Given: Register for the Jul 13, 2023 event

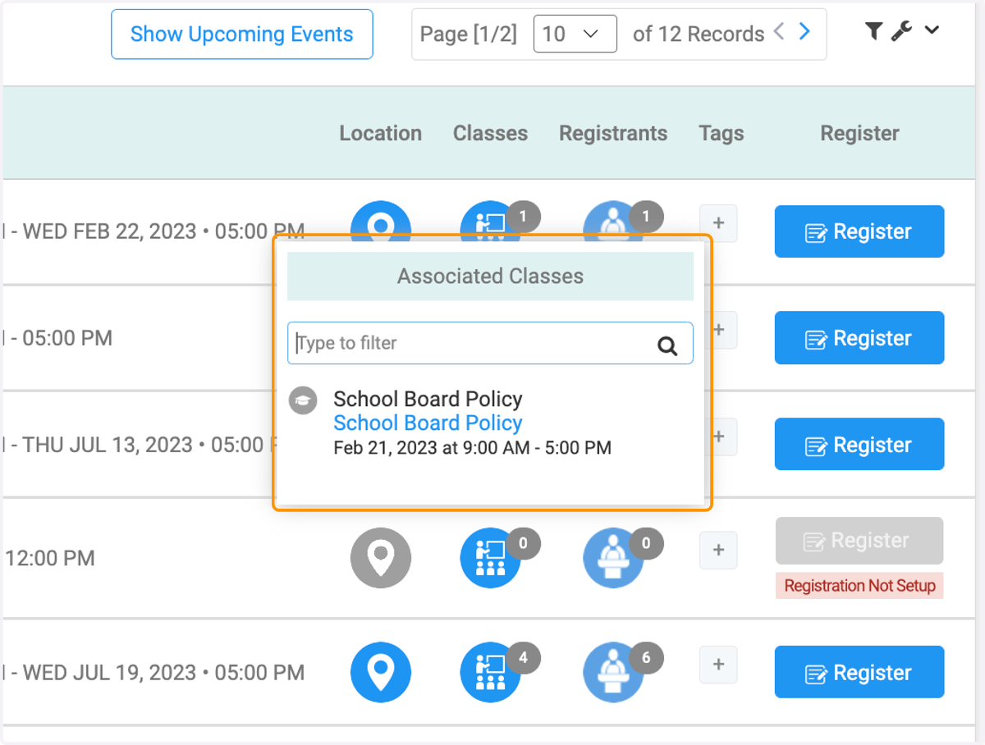Looking at the screenshot, I should (859, 445).
